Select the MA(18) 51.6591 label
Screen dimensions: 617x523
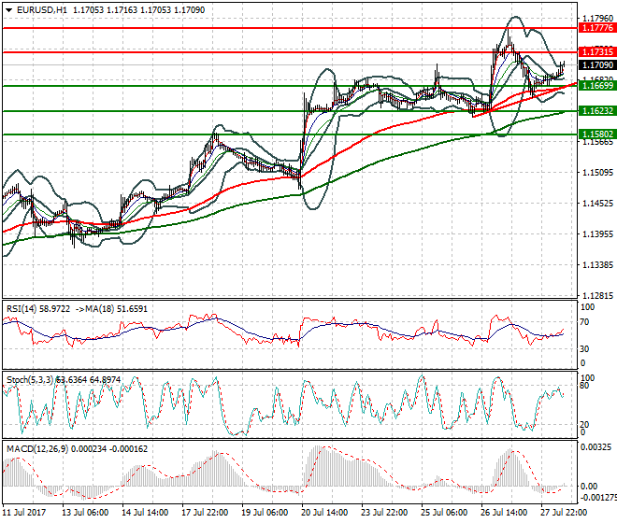(116, 309)
